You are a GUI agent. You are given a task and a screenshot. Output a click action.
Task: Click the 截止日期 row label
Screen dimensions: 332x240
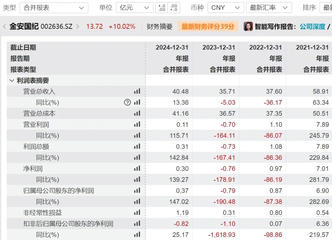[x=23, y=47]
